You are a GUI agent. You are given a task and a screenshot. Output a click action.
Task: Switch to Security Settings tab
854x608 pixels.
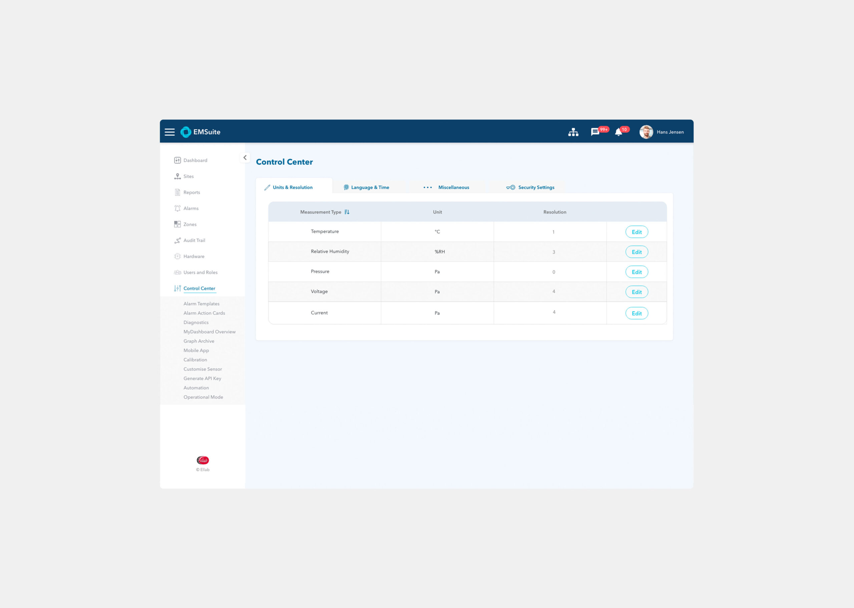536,187
